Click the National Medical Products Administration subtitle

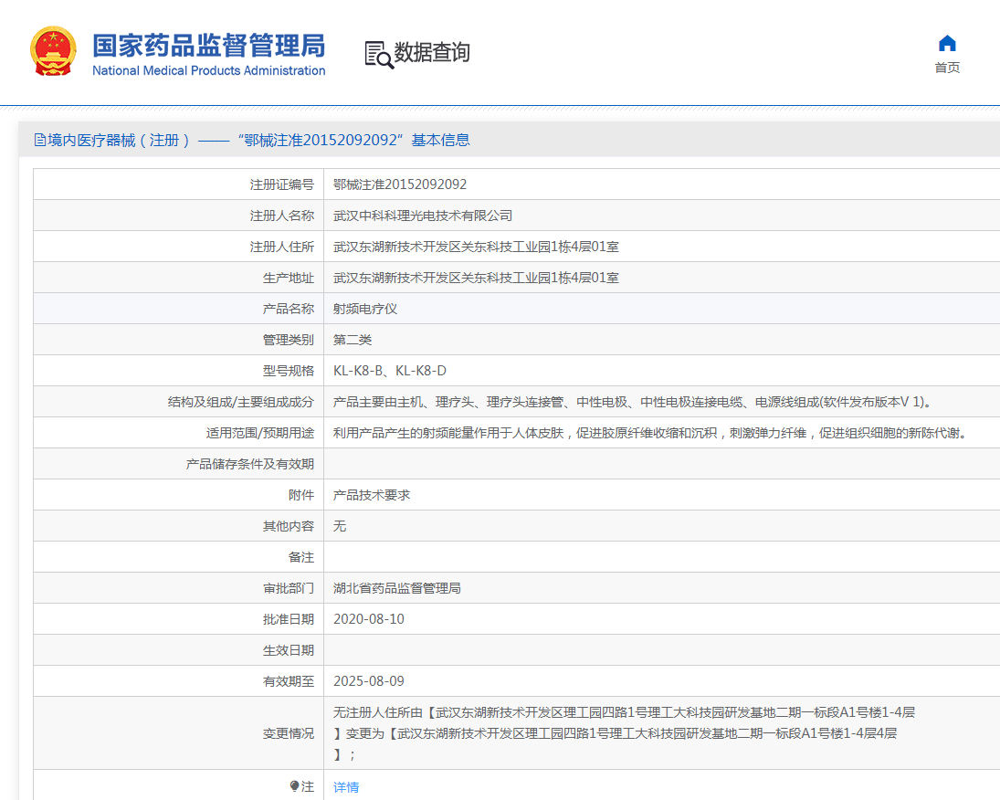pos(208,71)
